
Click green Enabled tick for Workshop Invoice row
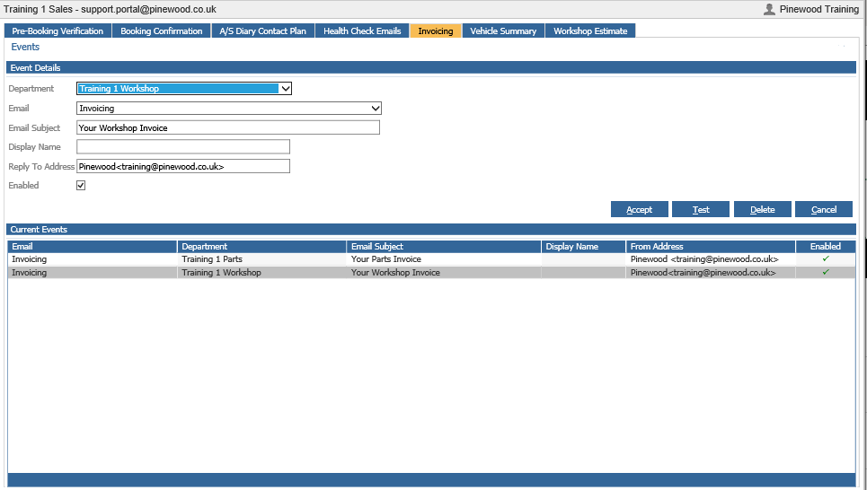[x=826, y=272]
